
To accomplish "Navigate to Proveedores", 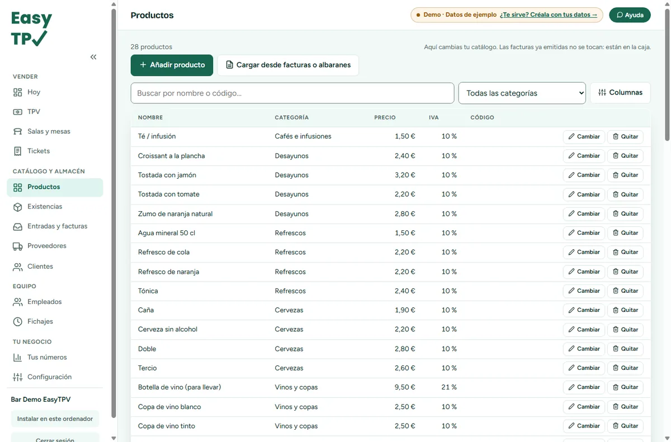I will pyautogui.click(x=55, y=246).
